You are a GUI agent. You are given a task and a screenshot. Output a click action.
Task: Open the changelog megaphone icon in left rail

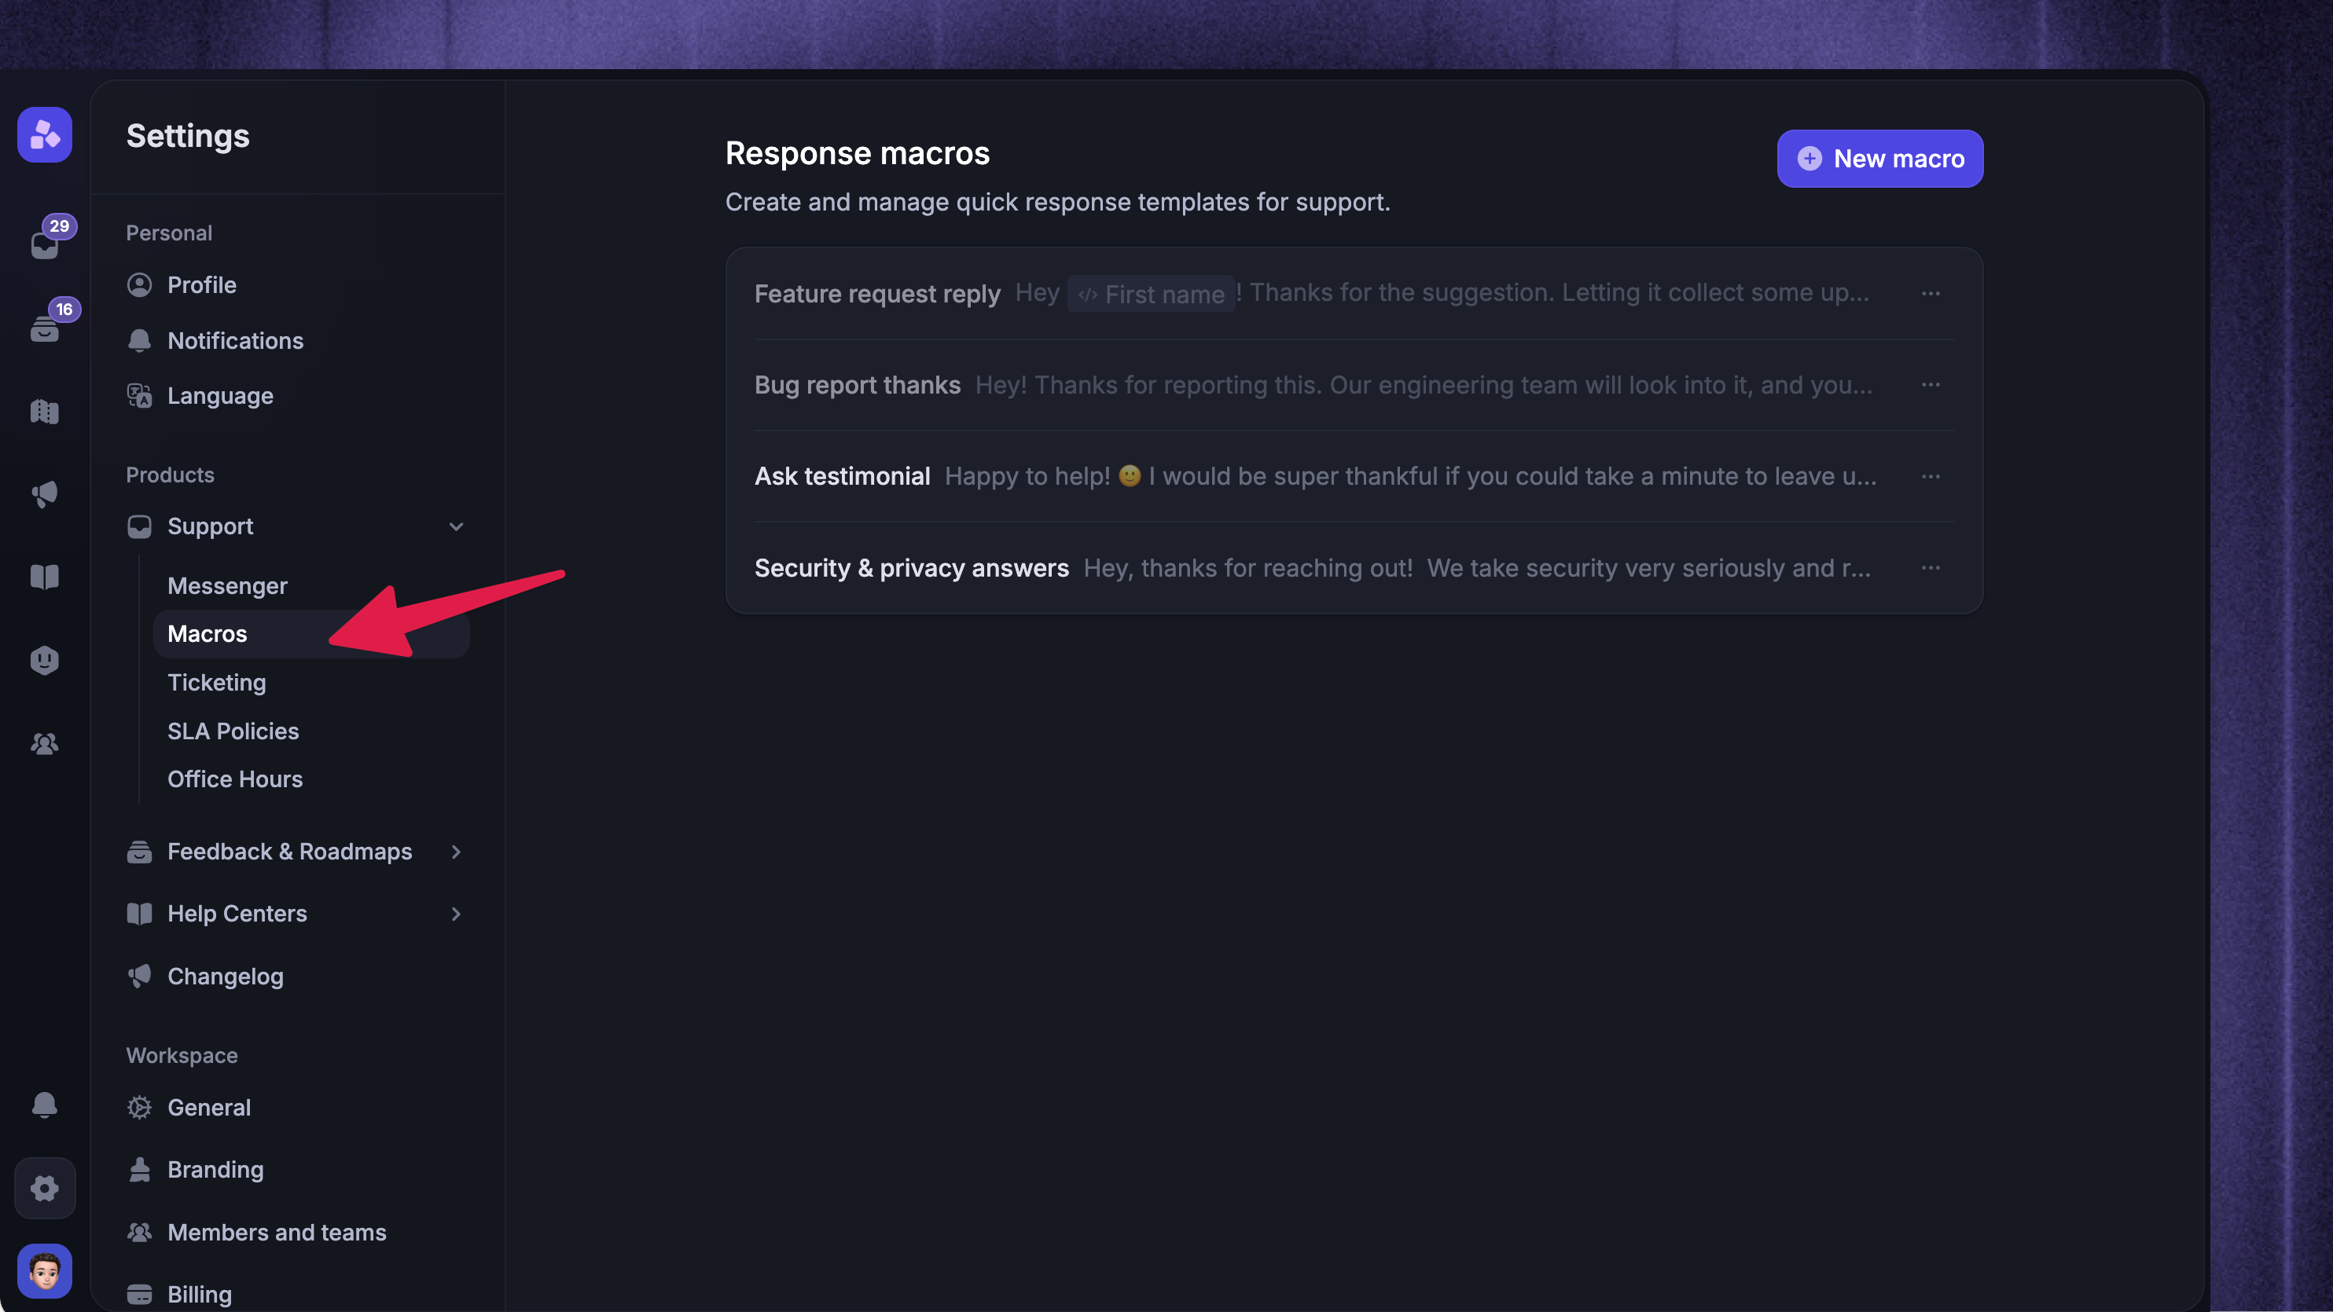point(44,494)
